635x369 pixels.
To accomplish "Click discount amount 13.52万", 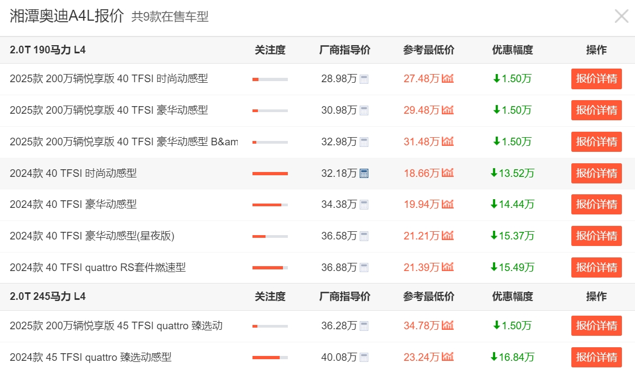I will [x=512, y=174].
